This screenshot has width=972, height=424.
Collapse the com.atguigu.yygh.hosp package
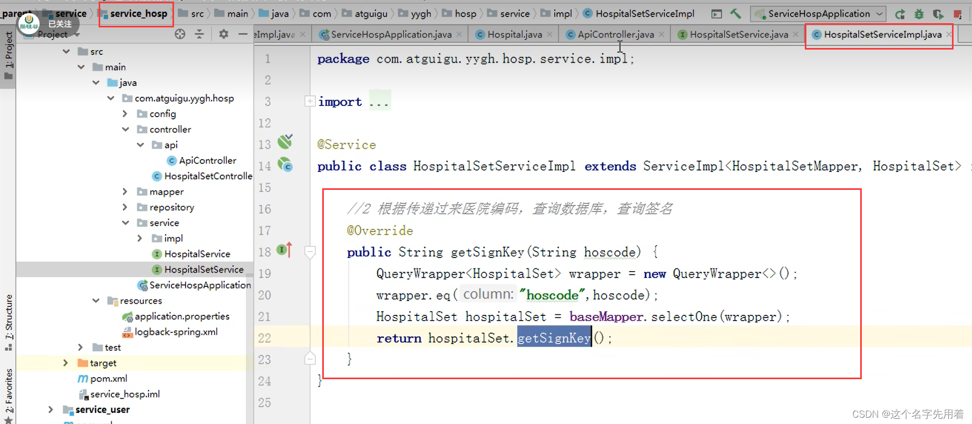(x=110, y=98)
